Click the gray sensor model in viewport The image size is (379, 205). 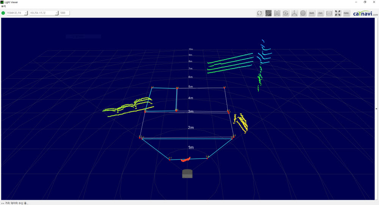click(188, 174)
